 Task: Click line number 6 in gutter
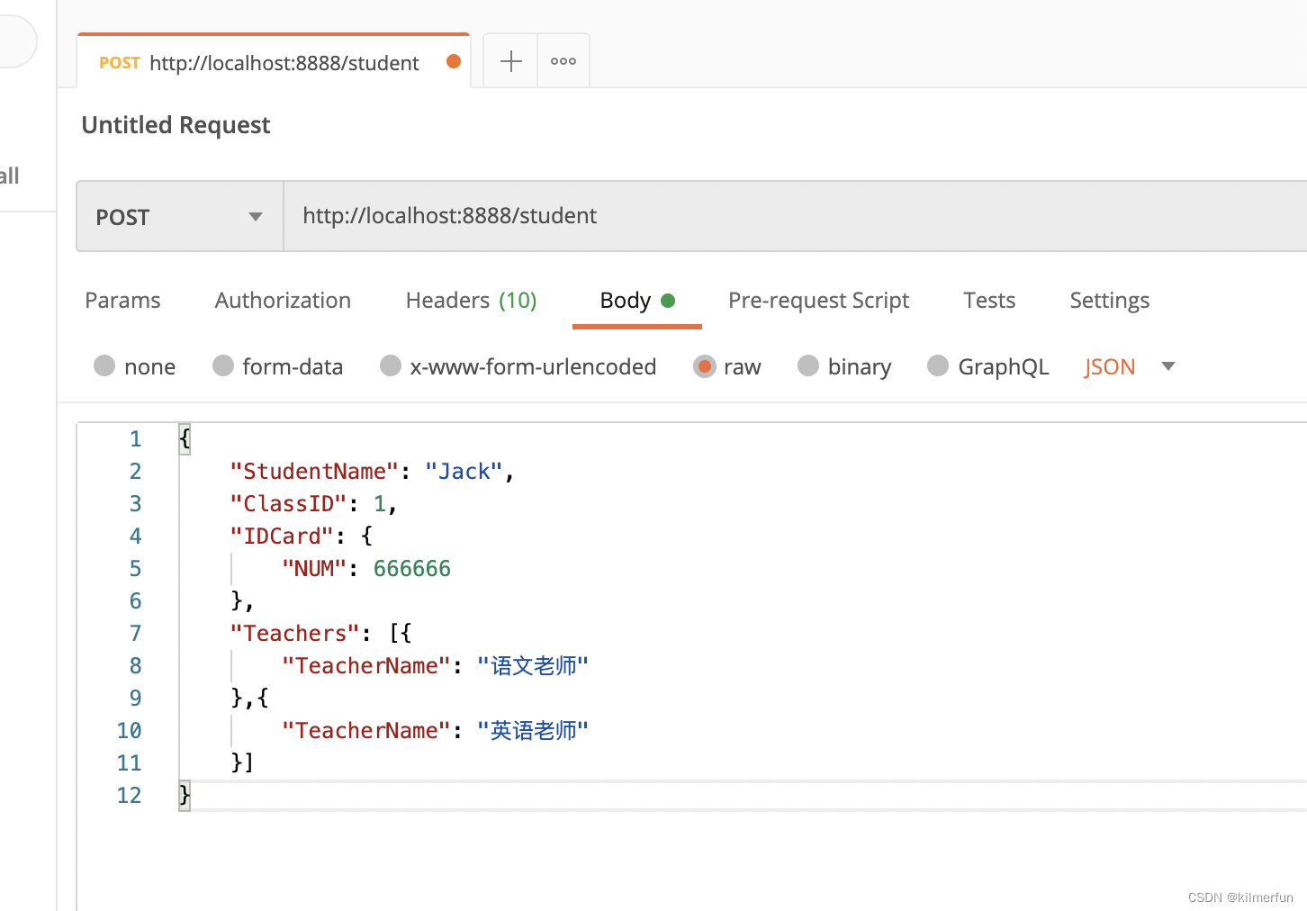tap(135, 600)
